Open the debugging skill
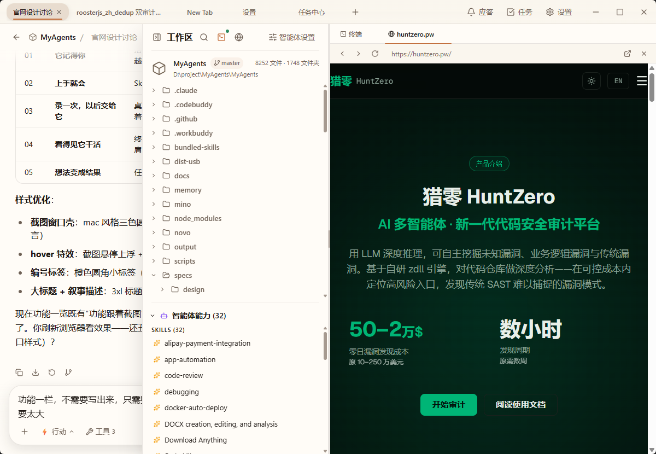The width and height of the screenshot is (656, 454). (181, 392)
